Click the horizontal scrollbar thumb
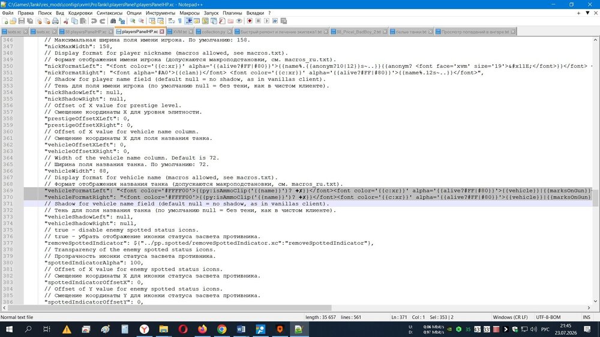600x337 pixels. (170, 308)
